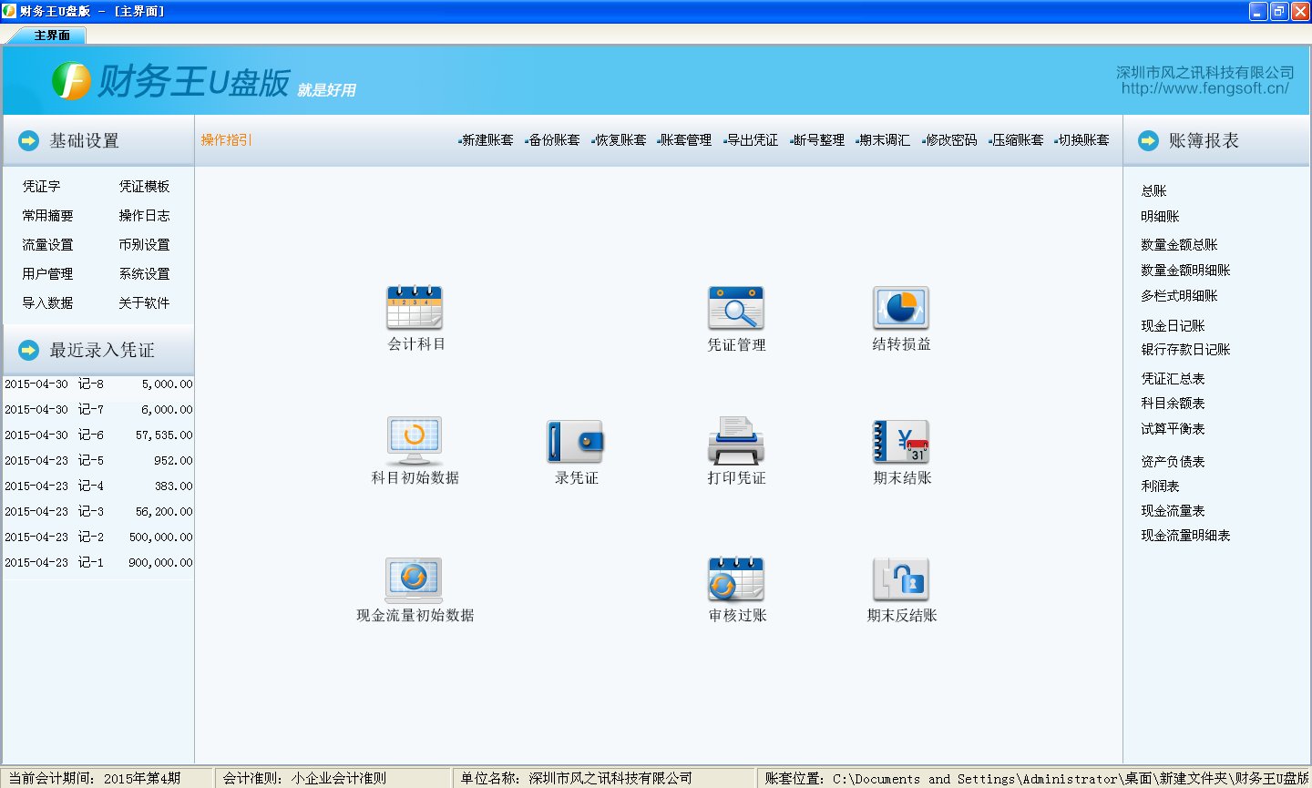Open the 操作指引 link
The image size is (1312, 788).
pyautogui.click(x=226, y=140)
